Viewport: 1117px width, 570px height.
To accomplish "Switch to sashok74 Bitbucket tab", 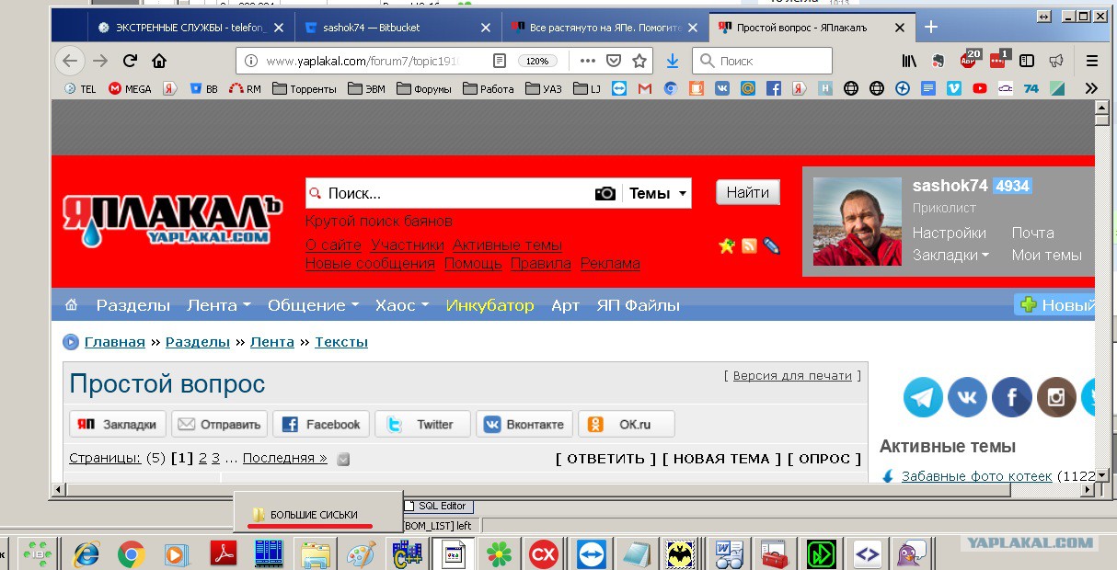I will (x=399, y=28).
